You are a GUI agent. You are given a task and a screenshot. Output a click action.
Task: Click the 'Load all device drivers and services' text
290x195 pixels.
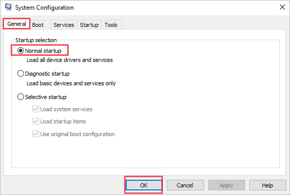click(x=70, y=60)
